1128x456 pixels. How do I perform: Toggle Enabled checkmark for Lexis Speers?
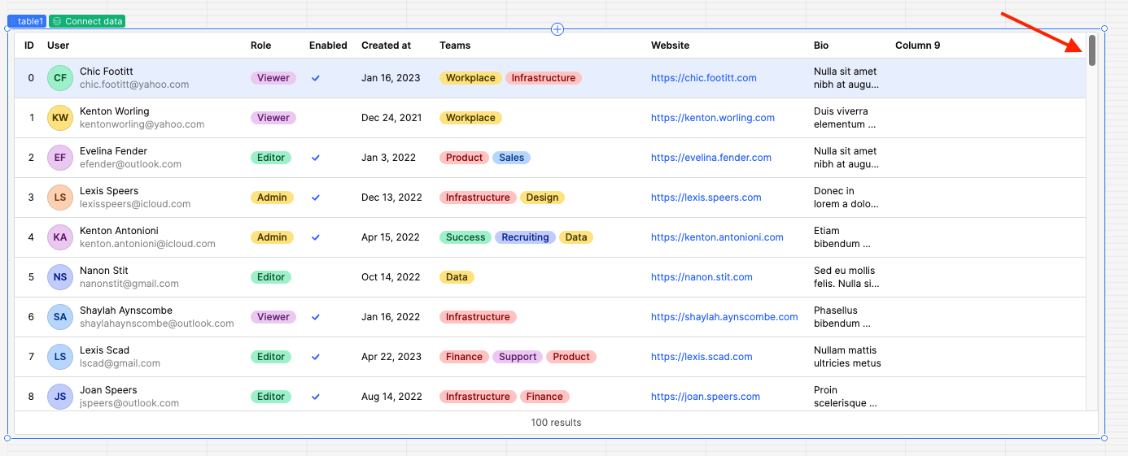(316, 198)
